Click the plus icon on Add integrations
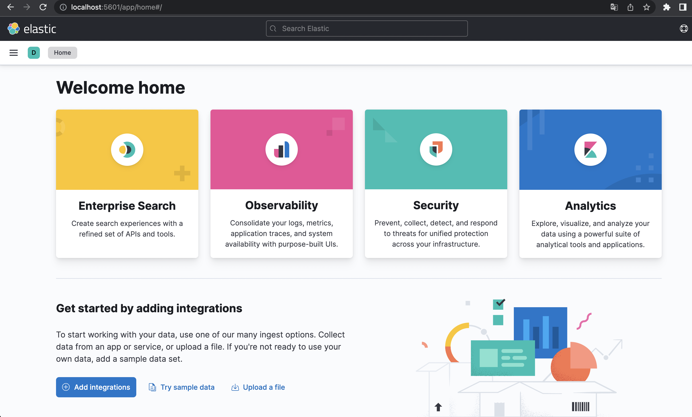The image size is (692, 417). (66, 387)
